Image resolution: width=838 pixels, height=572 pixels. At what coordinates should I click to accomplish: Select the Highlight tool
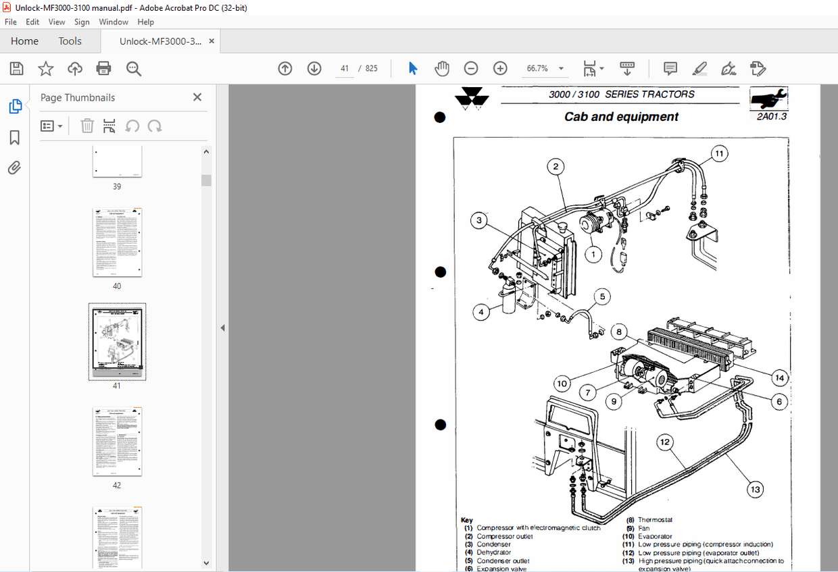(699, 68)
